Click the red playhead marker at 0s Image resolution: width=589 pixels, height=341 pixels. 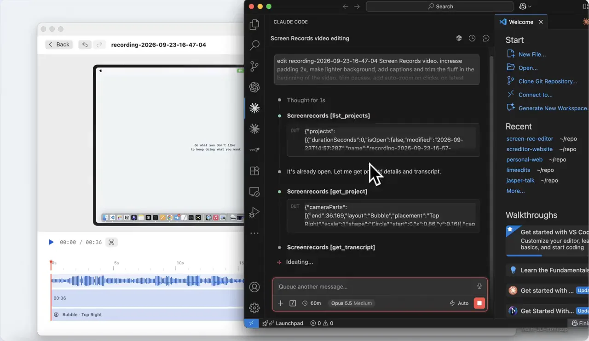[x=51, y=263]
